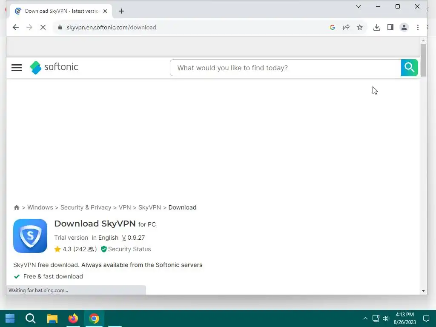Click the In English label
Image resolution: width=436 pixels, height=327 pixels.
(105, 238)
